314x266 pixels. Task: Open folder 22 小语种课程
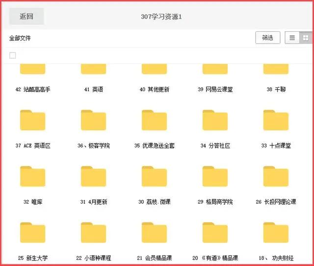(x=93, y=233)
